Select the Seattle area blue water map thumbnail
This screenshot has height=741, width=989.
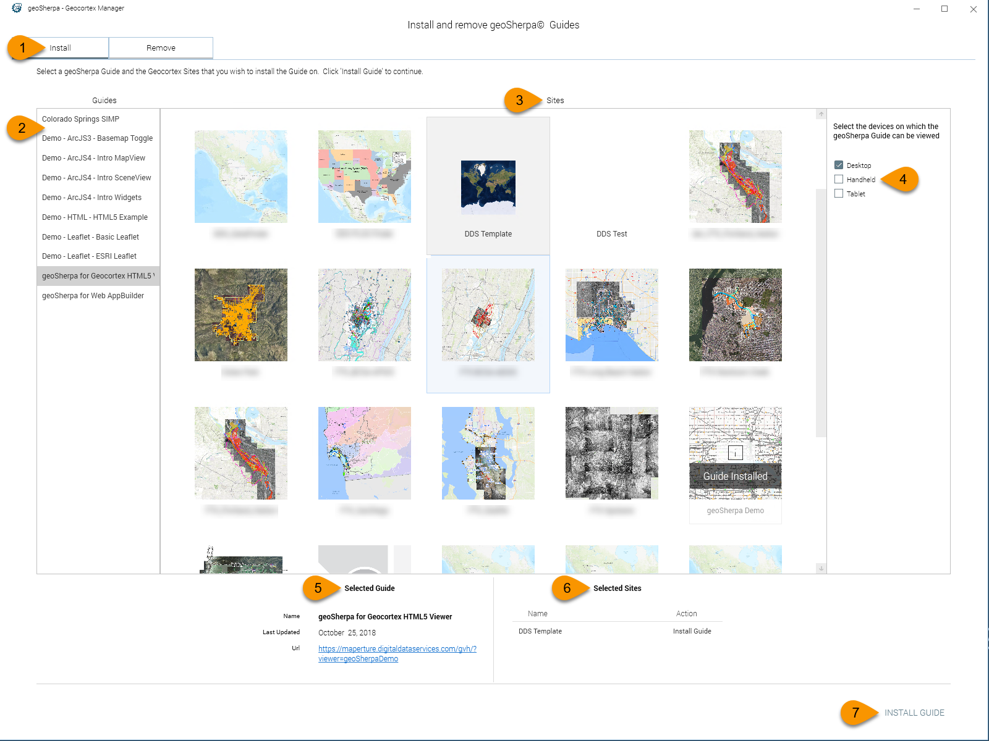coord(488,453)
